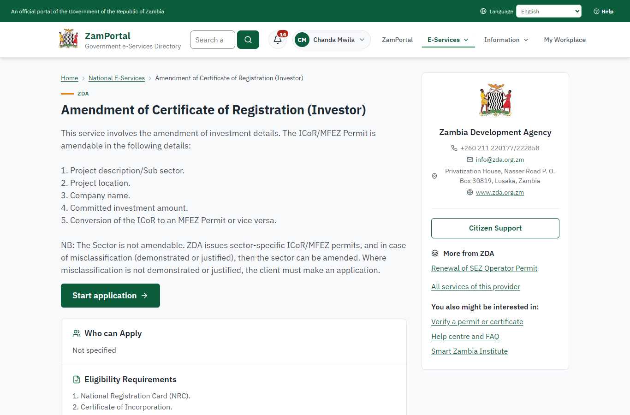The image size is (630, 415).
Task: Go to ZamPortal nav item
Action: point(398,40)
